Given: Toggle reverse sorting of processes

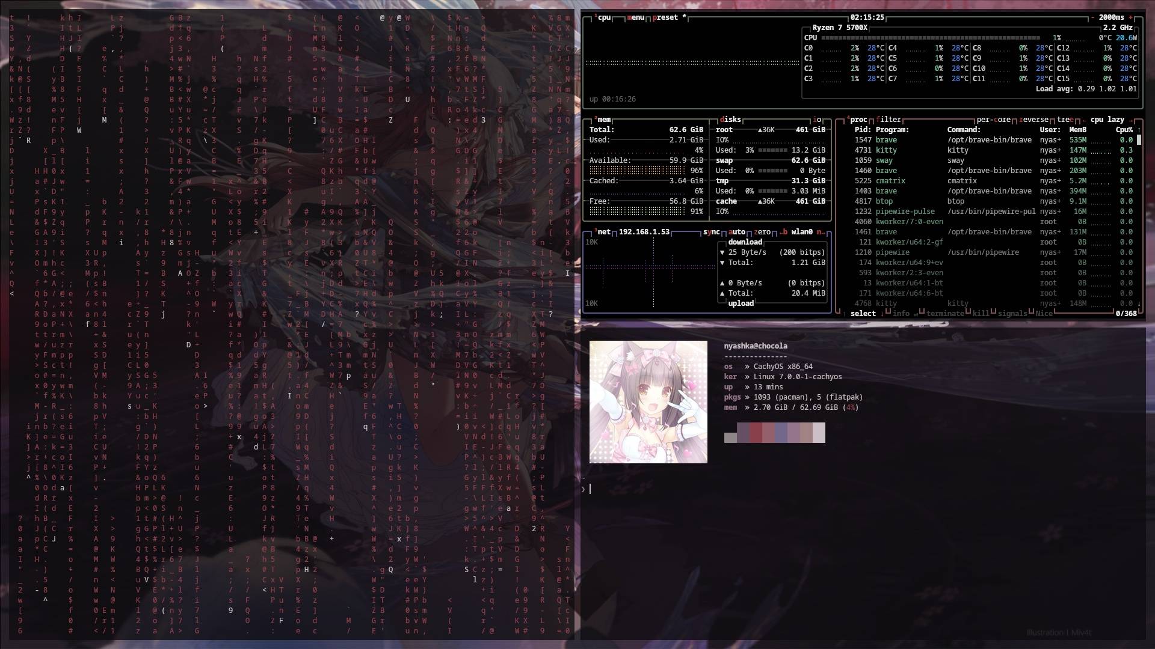Looking at the screenshot, I should click(1033, 120).
